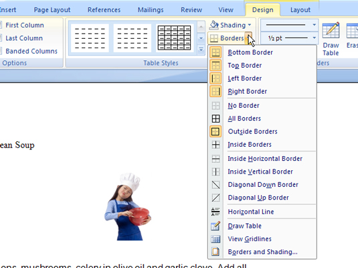This screenshot has height=268, width=358.
Task: Switch to the Layout tab
Action: pos(300,10)
